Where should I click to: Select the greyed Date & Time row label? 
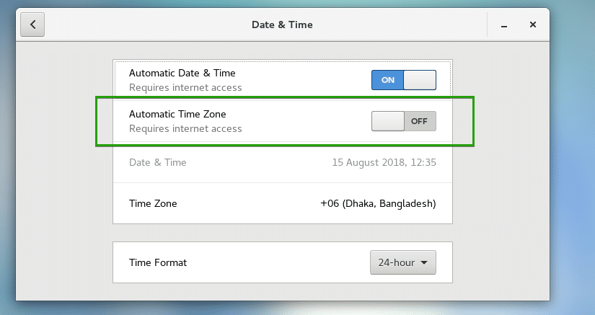(x=158, y=163)
